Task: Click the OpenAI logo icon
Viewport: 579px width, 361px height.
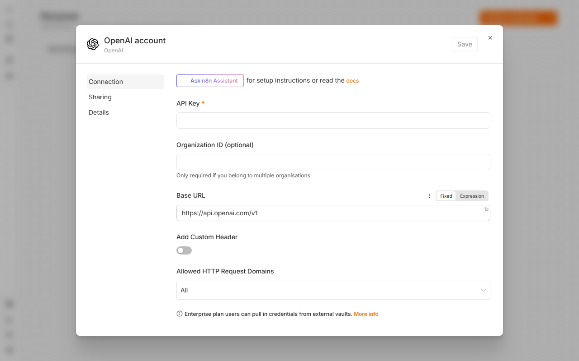Action: click(x=93, y=44)
